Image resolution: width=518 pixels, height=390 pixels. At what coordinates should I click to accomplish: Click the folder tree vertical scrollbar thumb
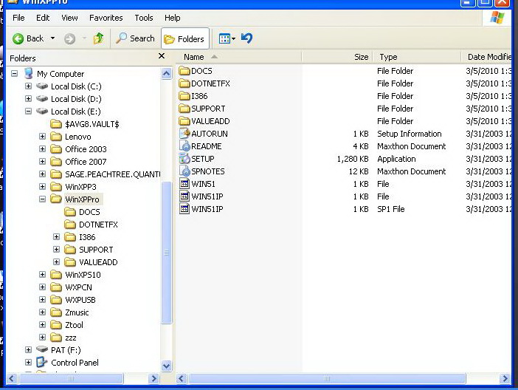(x=166, y=253)
